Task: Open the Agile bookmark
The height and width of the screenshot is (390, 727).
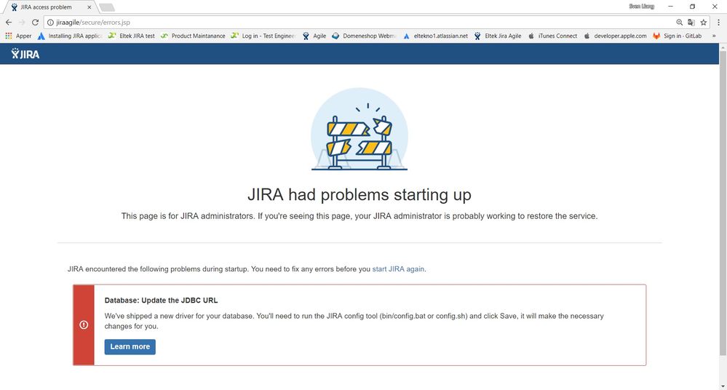Action: [x=314, y=36]
